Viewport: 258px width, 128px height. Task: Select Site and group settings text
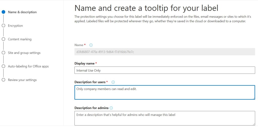point(24,53)
